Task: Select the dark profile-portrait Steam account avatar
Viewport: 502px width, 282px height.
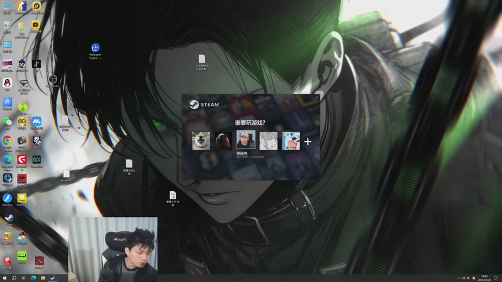Action: [223, 140]
